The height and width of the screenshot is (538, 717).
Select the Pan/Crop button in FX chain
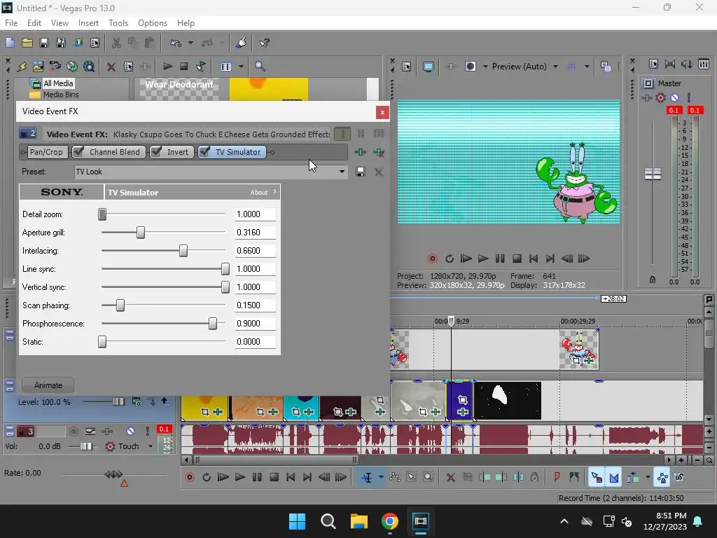tap(46, 152)
